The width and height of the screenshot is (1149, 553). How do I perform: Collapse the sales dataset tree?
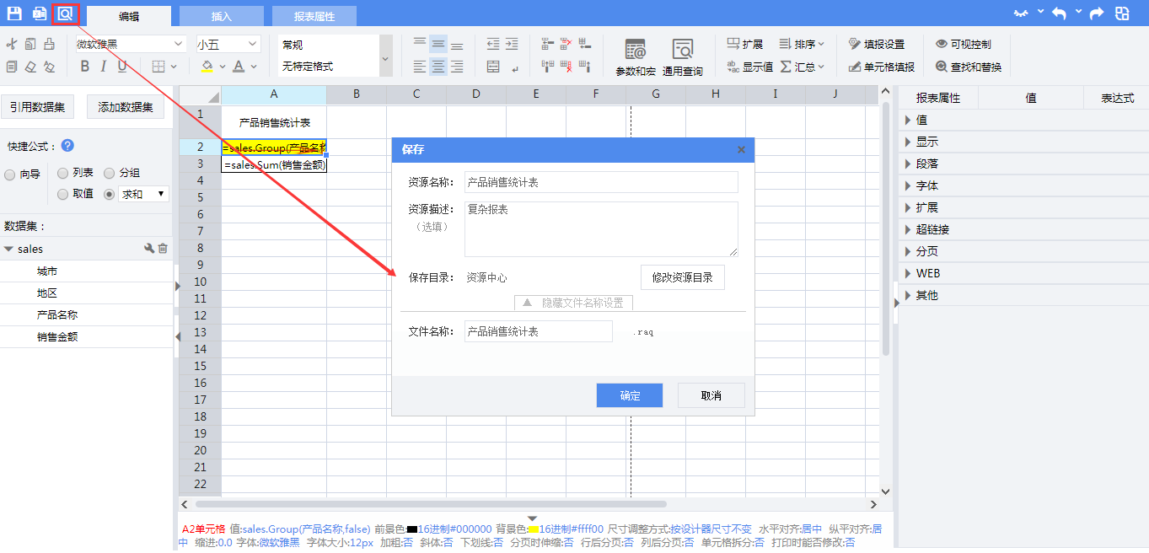[x=8, y=249]
